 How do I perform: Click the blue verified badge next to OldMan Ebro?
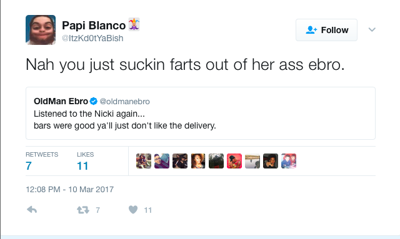coord(94,101)
